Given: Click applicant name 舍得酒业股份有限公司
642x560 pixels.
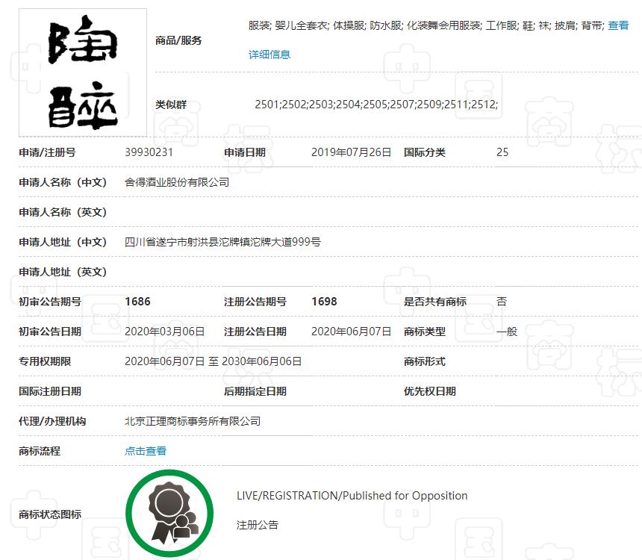Looking at the screenshot, I should click(x=177, y=181).
